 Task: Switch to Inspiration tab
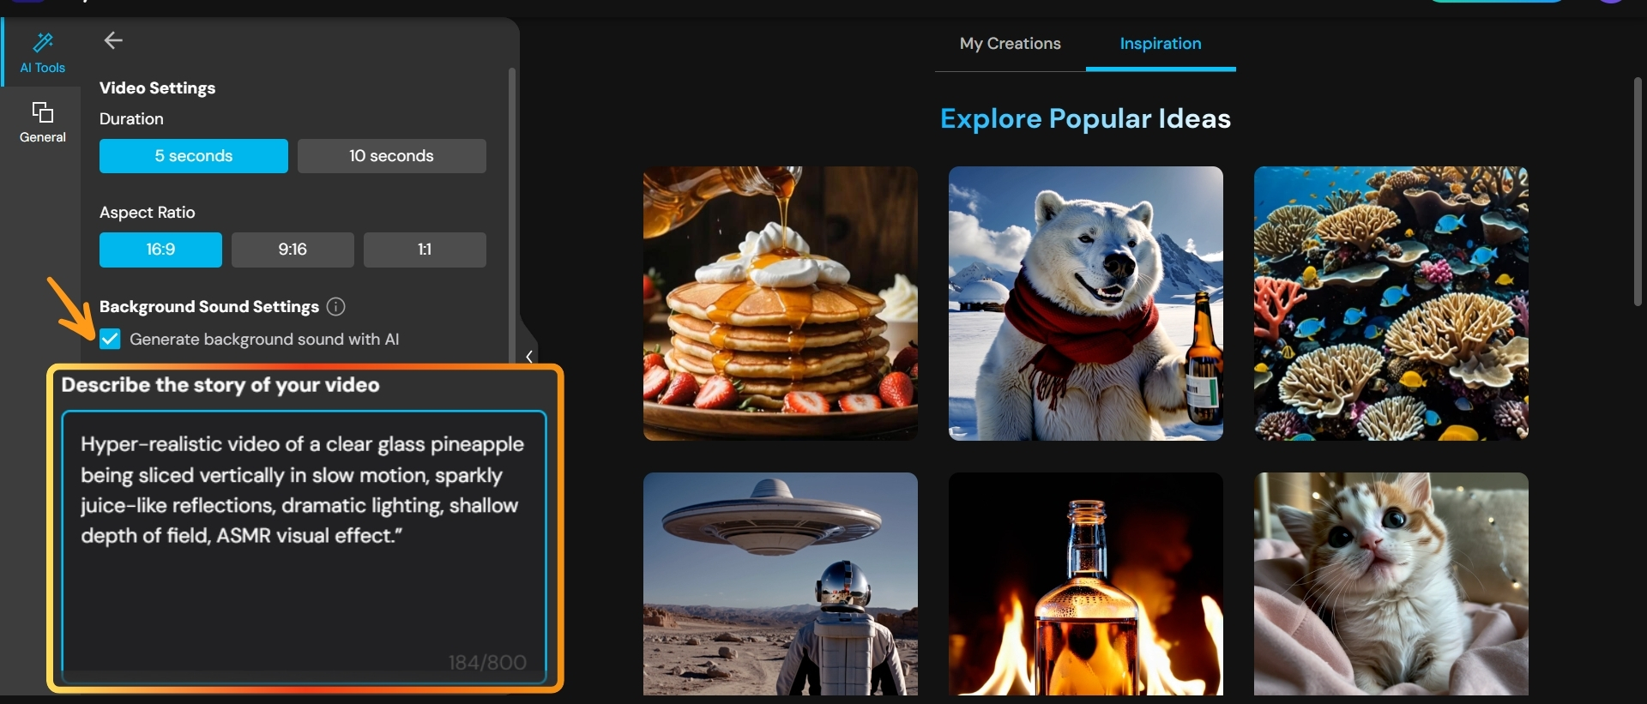pyautogui.click(x=1161, y=44)
